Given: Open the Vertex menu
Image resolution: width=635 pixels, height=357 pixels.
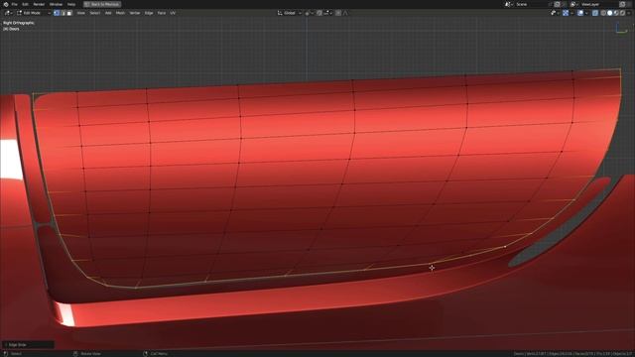Looking at the screenshot, I should click(135, 13).
